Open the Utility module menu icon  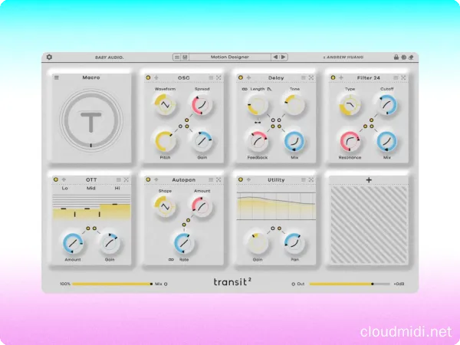click(304, 179)
